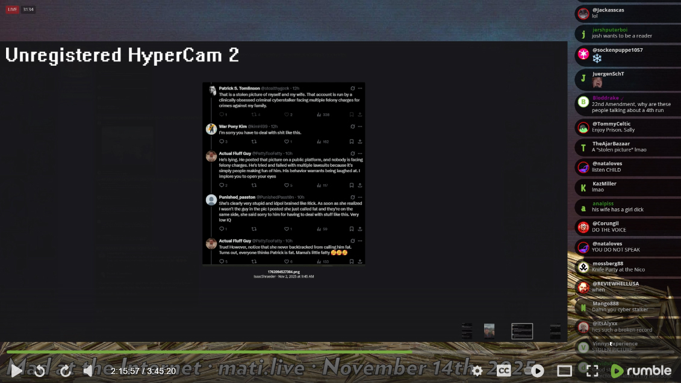Like War Pony Kim's tweet
This screenshot has height=383, width=681.
tap(287, 142)
